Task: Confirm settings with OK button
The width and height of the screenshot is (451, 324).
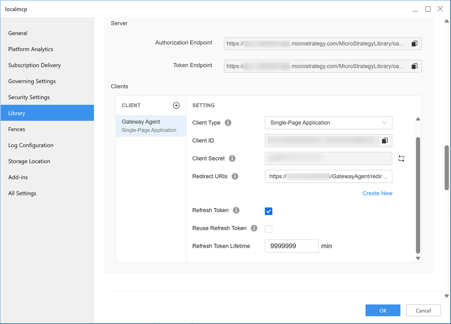Action: [382, 310]
